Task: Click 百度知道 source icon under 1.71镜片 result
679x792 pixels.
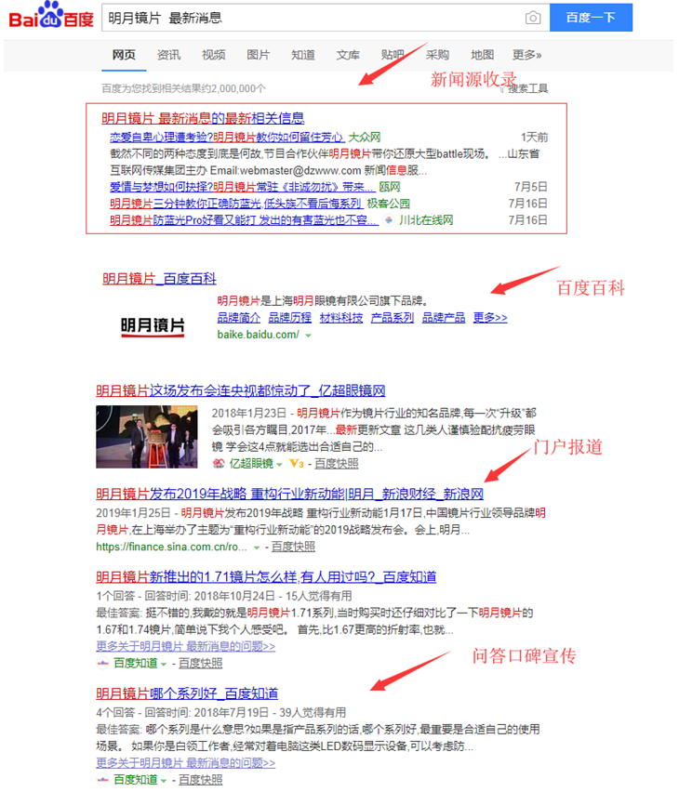Action: (x=102, y=664)
